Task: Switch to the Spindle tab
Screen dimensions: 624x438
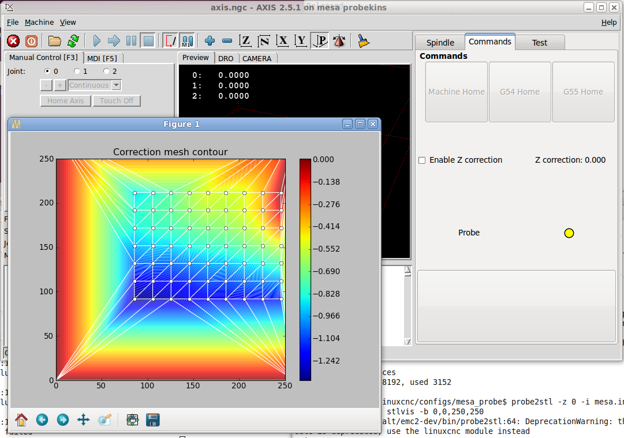Action: [x=440, y=43]
